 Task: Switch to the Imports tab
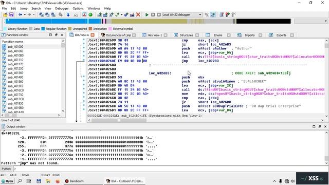249,35
